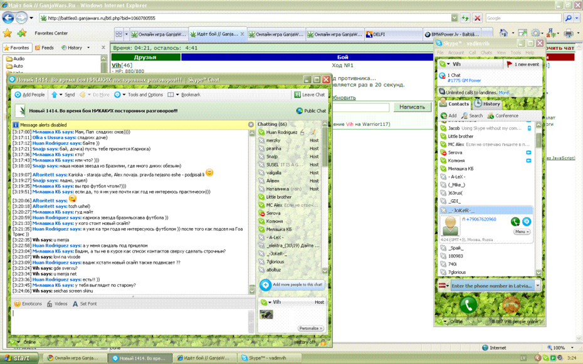The width and height of the screenshot is (583, 364).
Task: Select Little brother in chat participants
Action: pyautogui.click(x=279, y=197)
